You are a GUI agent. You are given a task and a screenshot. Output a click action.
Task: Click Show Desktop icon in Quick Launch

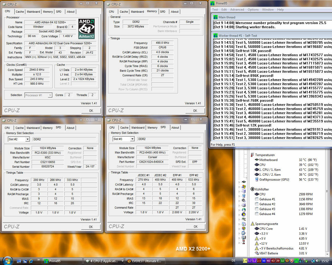(x=19, y=261)
